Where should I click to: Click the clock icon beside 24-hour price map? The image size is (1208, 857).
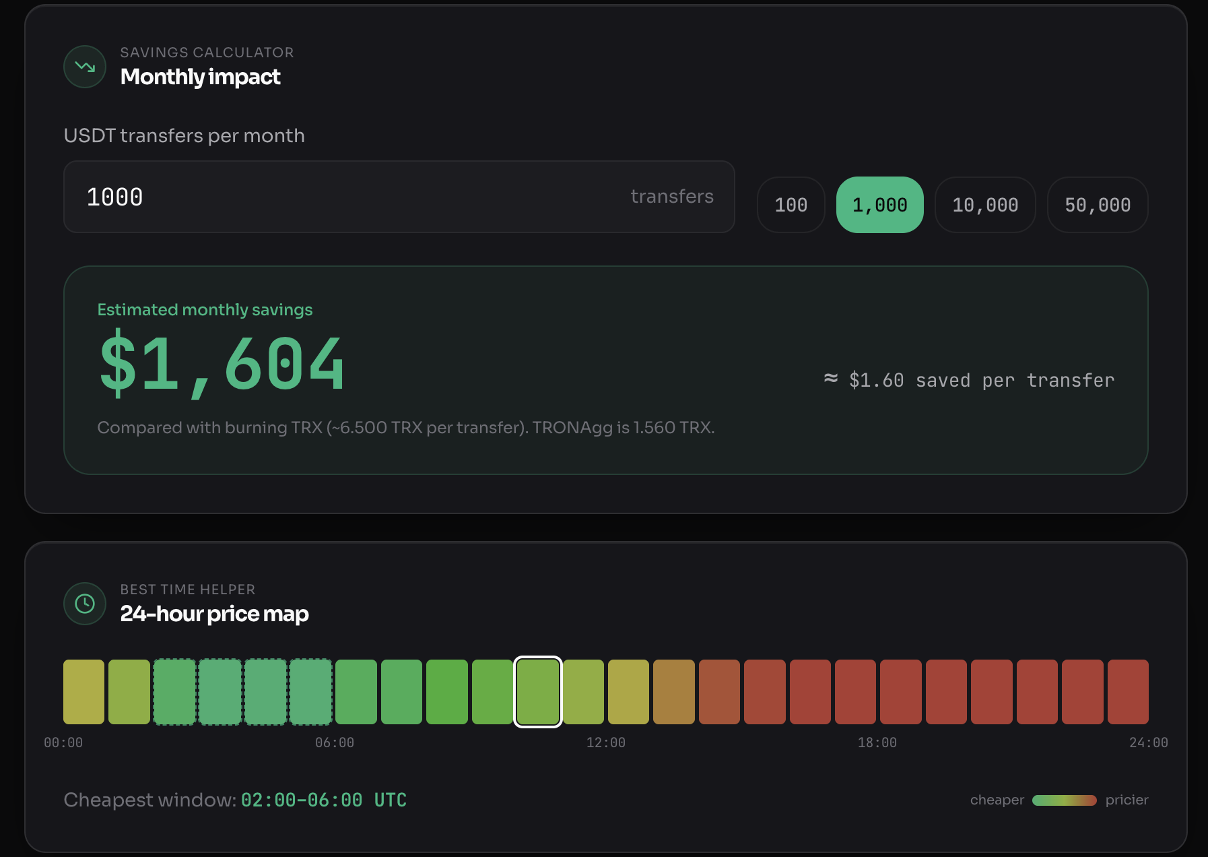(85, 604)
